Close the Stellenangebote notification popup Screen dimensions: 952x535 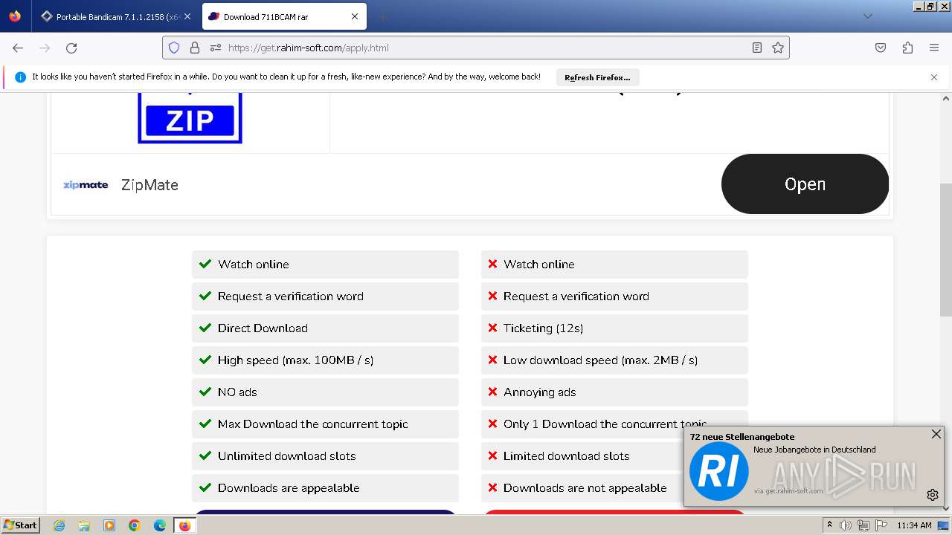936,434
